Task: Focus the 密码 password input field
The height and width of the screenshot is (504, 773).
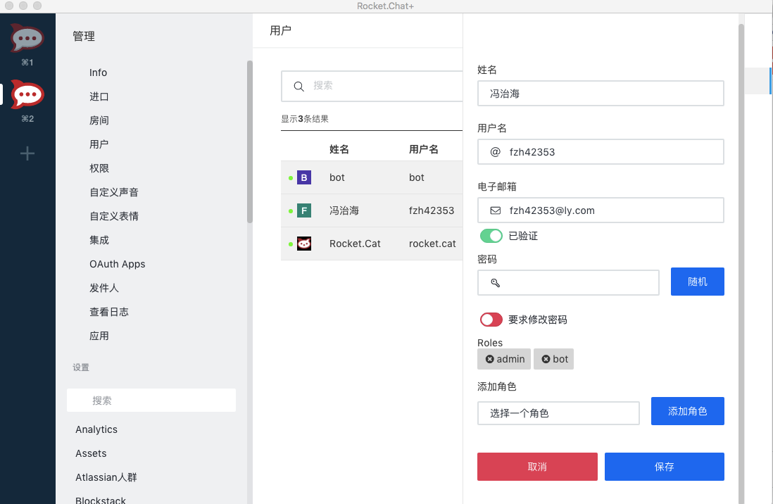Action: coord(568,282)
